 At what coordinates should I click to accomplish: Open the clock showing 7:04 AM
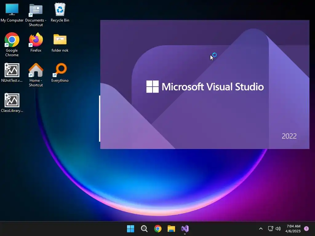[293, 229]
